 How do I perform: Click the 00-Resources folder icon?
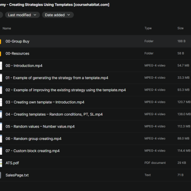[x=0, y=53]
